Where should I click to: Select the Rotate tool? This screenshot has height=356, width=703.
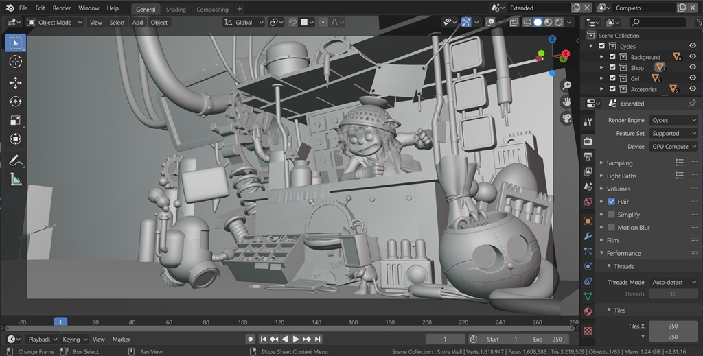[15, 102]
